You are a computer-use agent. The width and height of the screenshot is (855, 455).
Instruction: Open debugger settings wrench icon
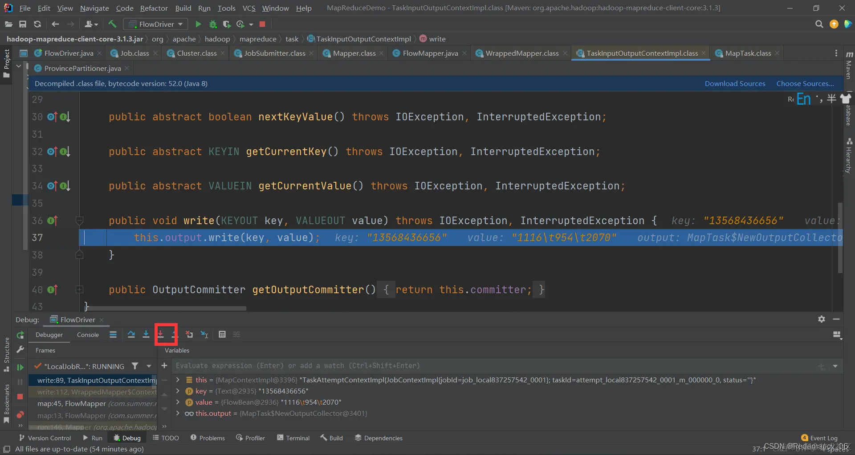point(20,350)
